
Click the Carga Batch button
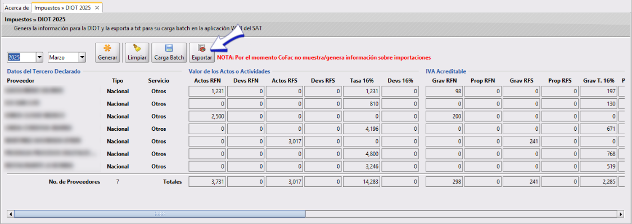[x=169, y=53]
